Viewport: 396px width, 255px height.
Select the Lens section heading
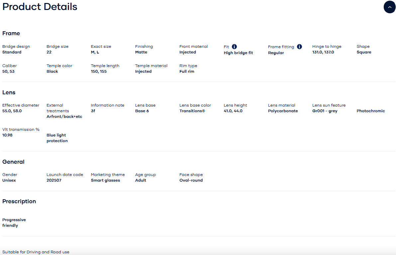9,92
